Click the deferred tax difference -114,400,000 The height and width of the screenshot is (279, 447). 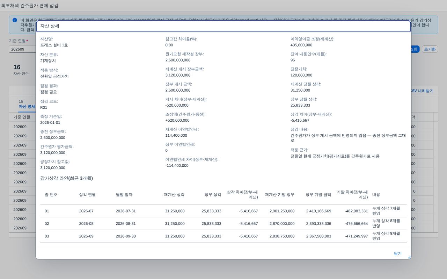177,166
